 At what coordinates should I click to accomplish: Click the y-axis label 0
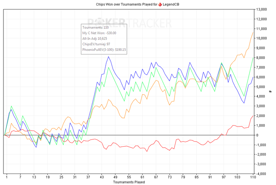[x=257, y=135]
